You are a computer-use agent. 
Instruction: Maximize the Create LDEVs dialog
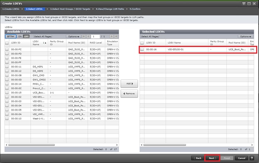coord(249,4)
